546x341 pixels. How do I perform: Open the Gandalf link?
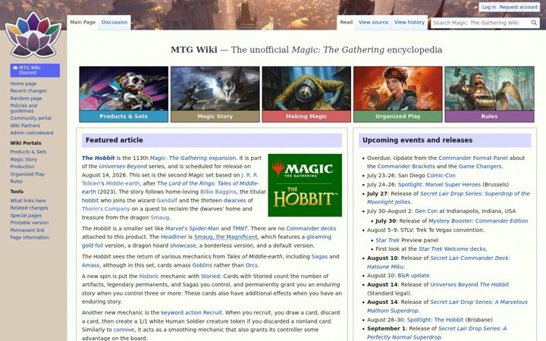167,200
